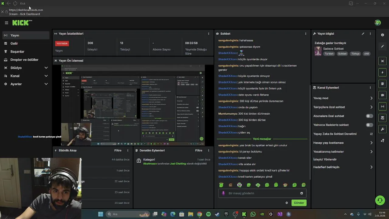This screenshot has width=389, height=219.
Task: Open the green headset support button
Action: 380,200
